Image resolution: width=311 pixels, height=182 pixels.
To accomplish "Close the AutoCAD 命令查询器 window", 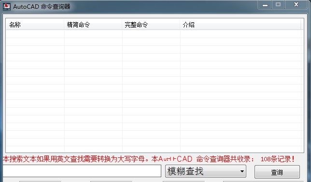I will tap(296, 5).
